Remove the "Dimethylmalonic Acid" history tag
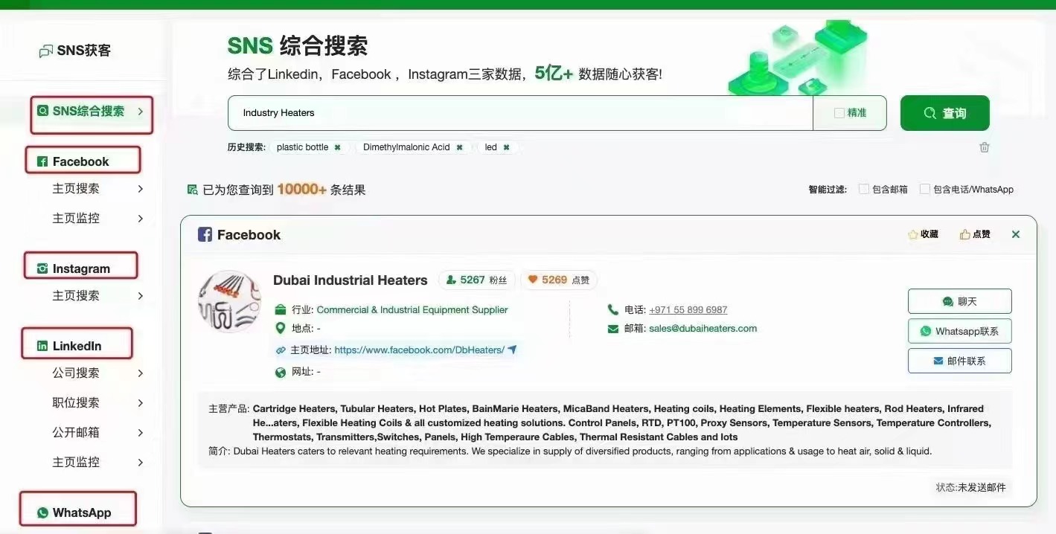 click(459, 147)
